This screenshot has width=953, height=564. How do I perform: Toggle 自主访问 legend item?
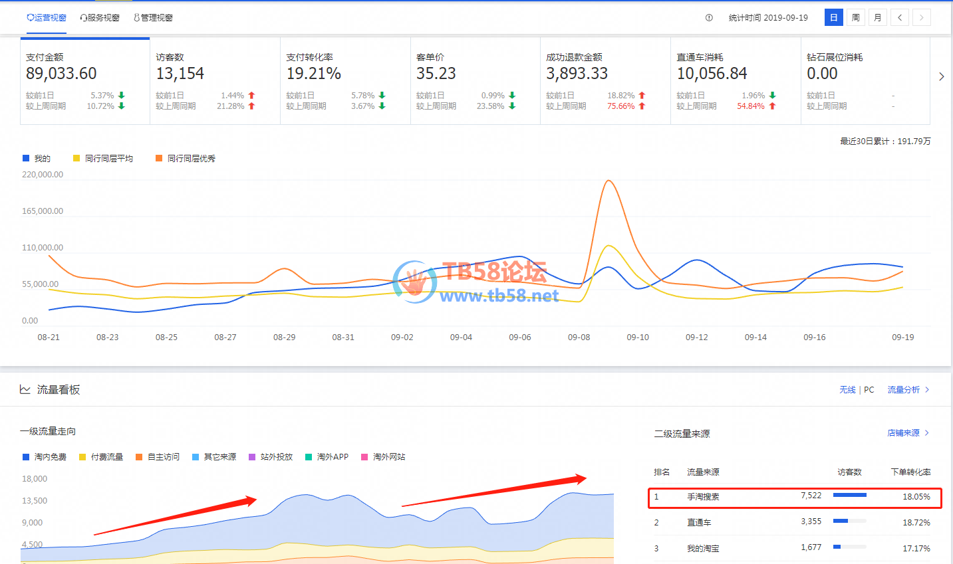tap(158, 457)
